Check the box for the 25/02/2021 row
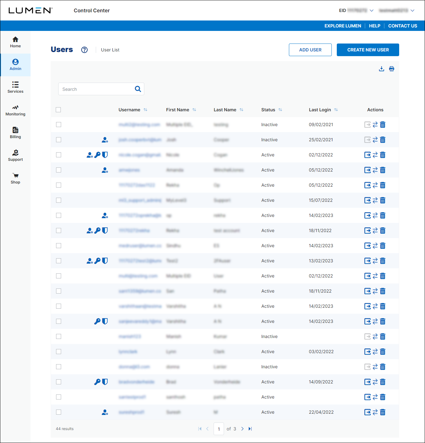The image size is (425, 443). (59, 140)
